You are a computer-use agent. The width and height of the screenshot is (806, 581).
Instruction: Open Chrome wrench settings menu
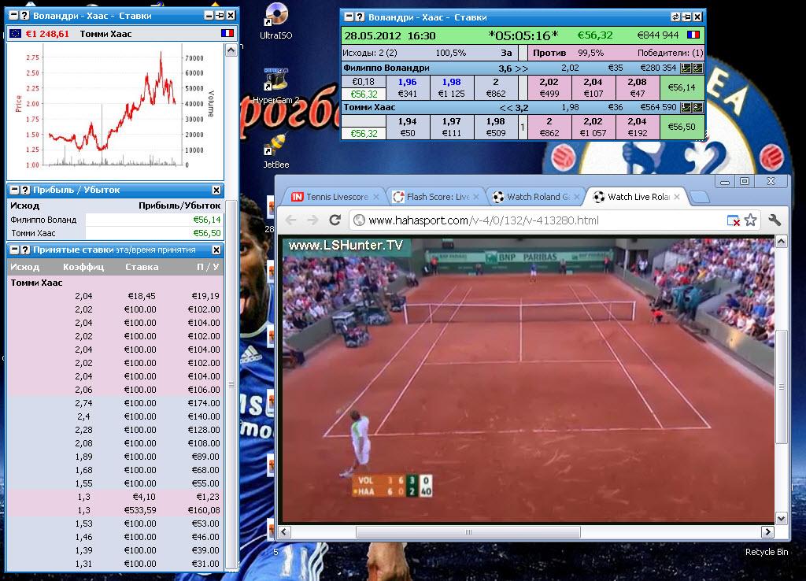click(x=775, y=220)
